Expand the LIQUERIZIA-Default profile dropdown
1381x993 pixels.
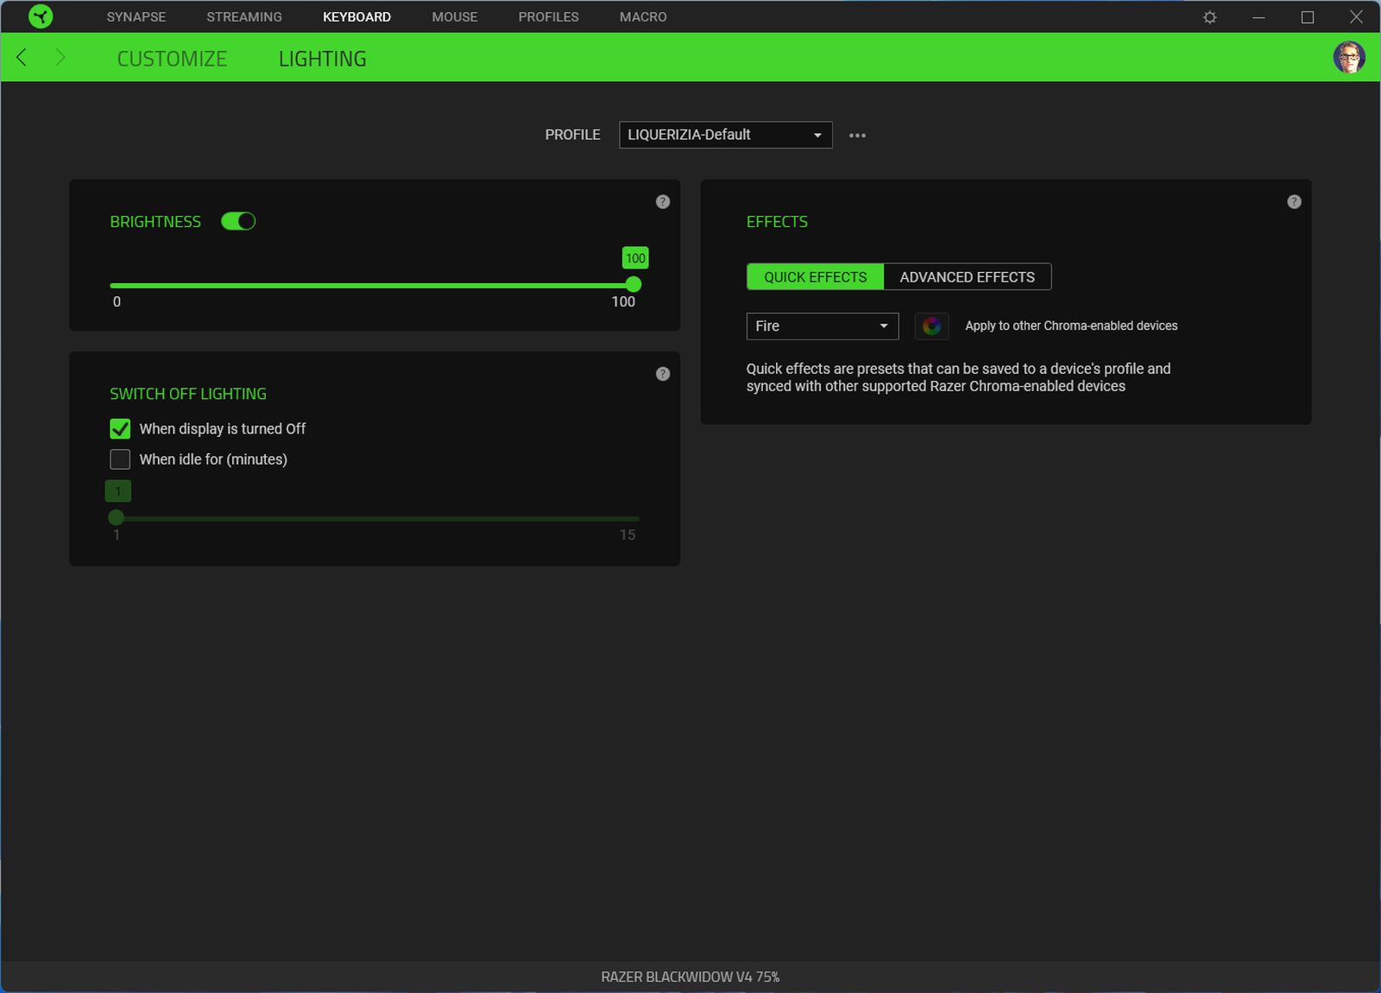pyautogui.click(x=726, y=135)
